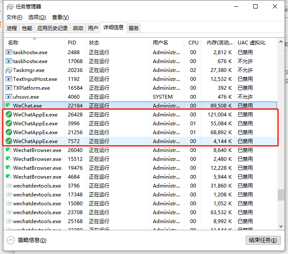Open the 选项(O) menu
288x254 pixels.
click(37, 17)
